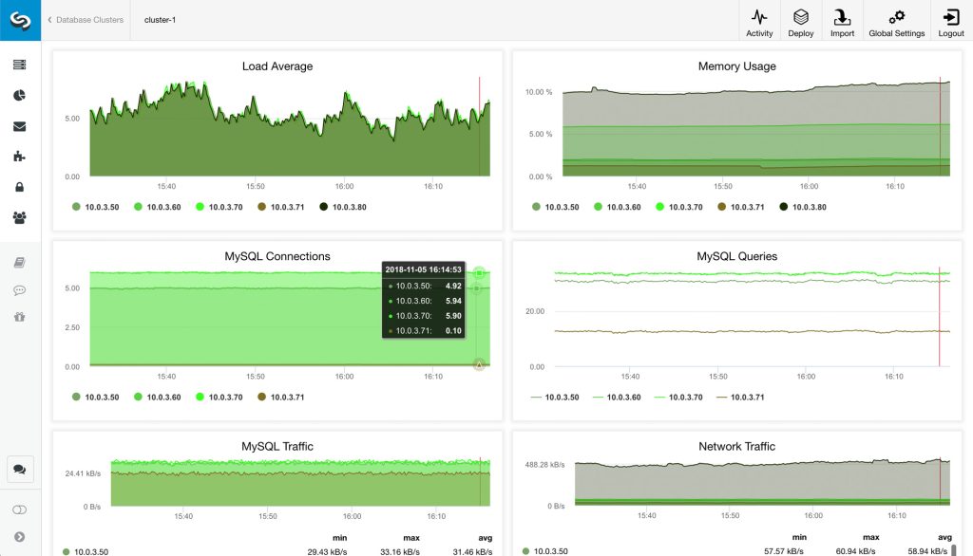Collapse via the back chevron beside Database Clusters
The height and width of the screenshot is (556, 973).
(x=48, y=19)
